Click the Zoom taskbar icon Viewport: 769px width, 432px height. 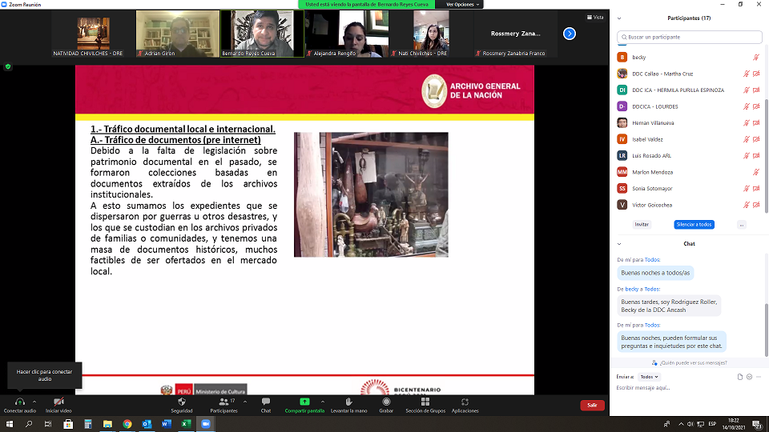pos(206,424)
